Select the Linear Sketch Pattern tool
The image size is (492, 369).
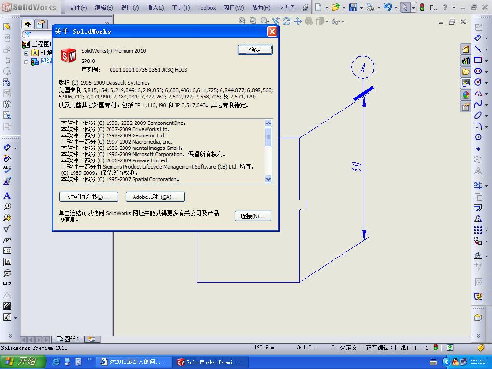click(x=478, y=230)
